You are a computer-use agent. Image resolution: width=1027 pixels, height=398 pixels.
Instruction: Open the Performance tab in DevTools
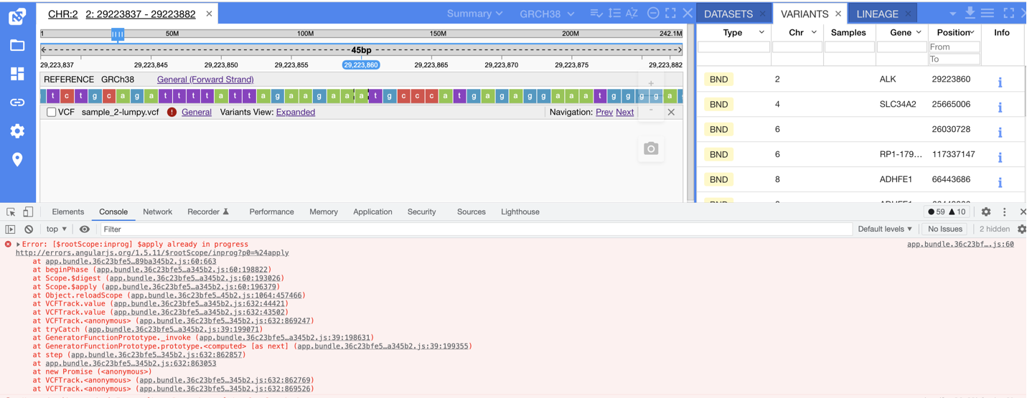point(271,212)
